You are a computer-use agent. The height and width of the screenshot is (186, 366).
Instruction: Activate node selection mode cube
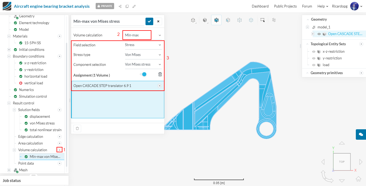pyautogui.click(x=240, y=20)
